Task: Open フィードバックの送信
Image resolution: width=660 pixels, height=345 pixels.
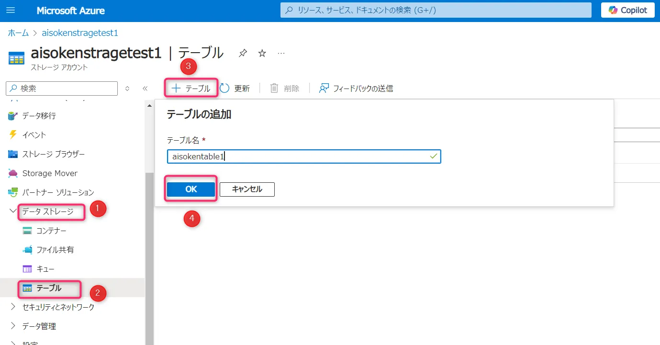Action: (356, 89)
